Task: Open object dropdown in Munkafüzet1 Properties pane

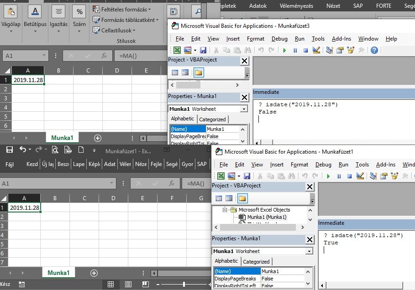Action: tap(309, 251)
